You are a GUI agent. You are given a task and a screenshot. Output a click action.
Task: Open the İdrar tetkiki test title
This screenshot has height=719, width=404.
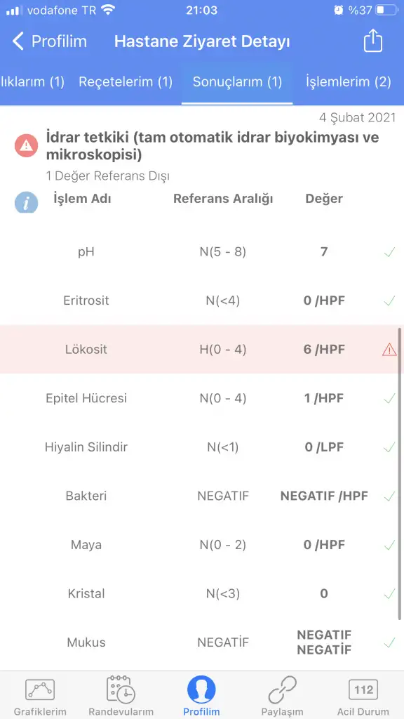[213, 146]
